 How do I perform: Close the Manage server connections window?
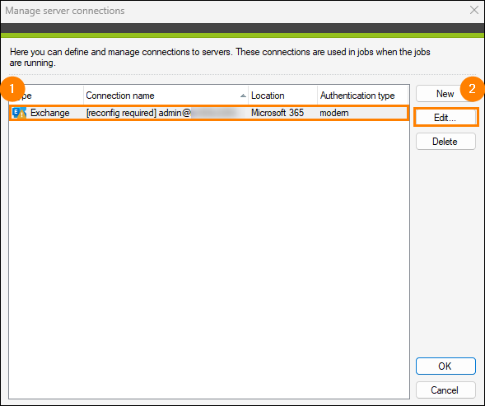473,10
